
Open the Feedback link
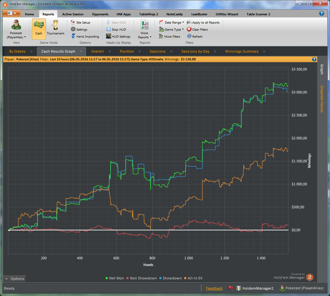tap(214, 288)
